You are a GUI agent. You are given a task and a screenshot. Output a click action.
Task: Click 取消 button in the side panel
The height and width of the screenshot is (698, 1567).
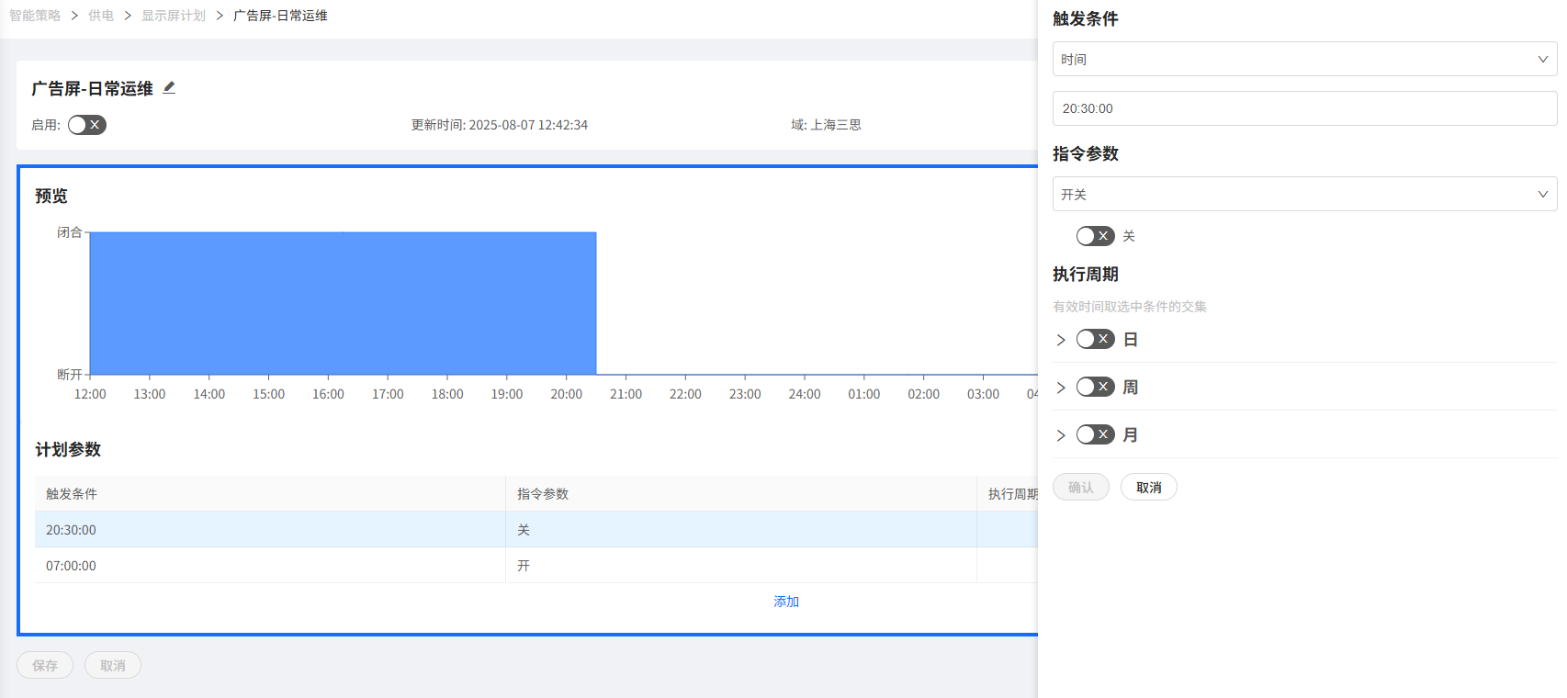1149,487
